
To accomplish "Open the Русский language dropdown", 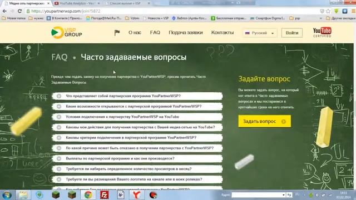I will (260, 33).
